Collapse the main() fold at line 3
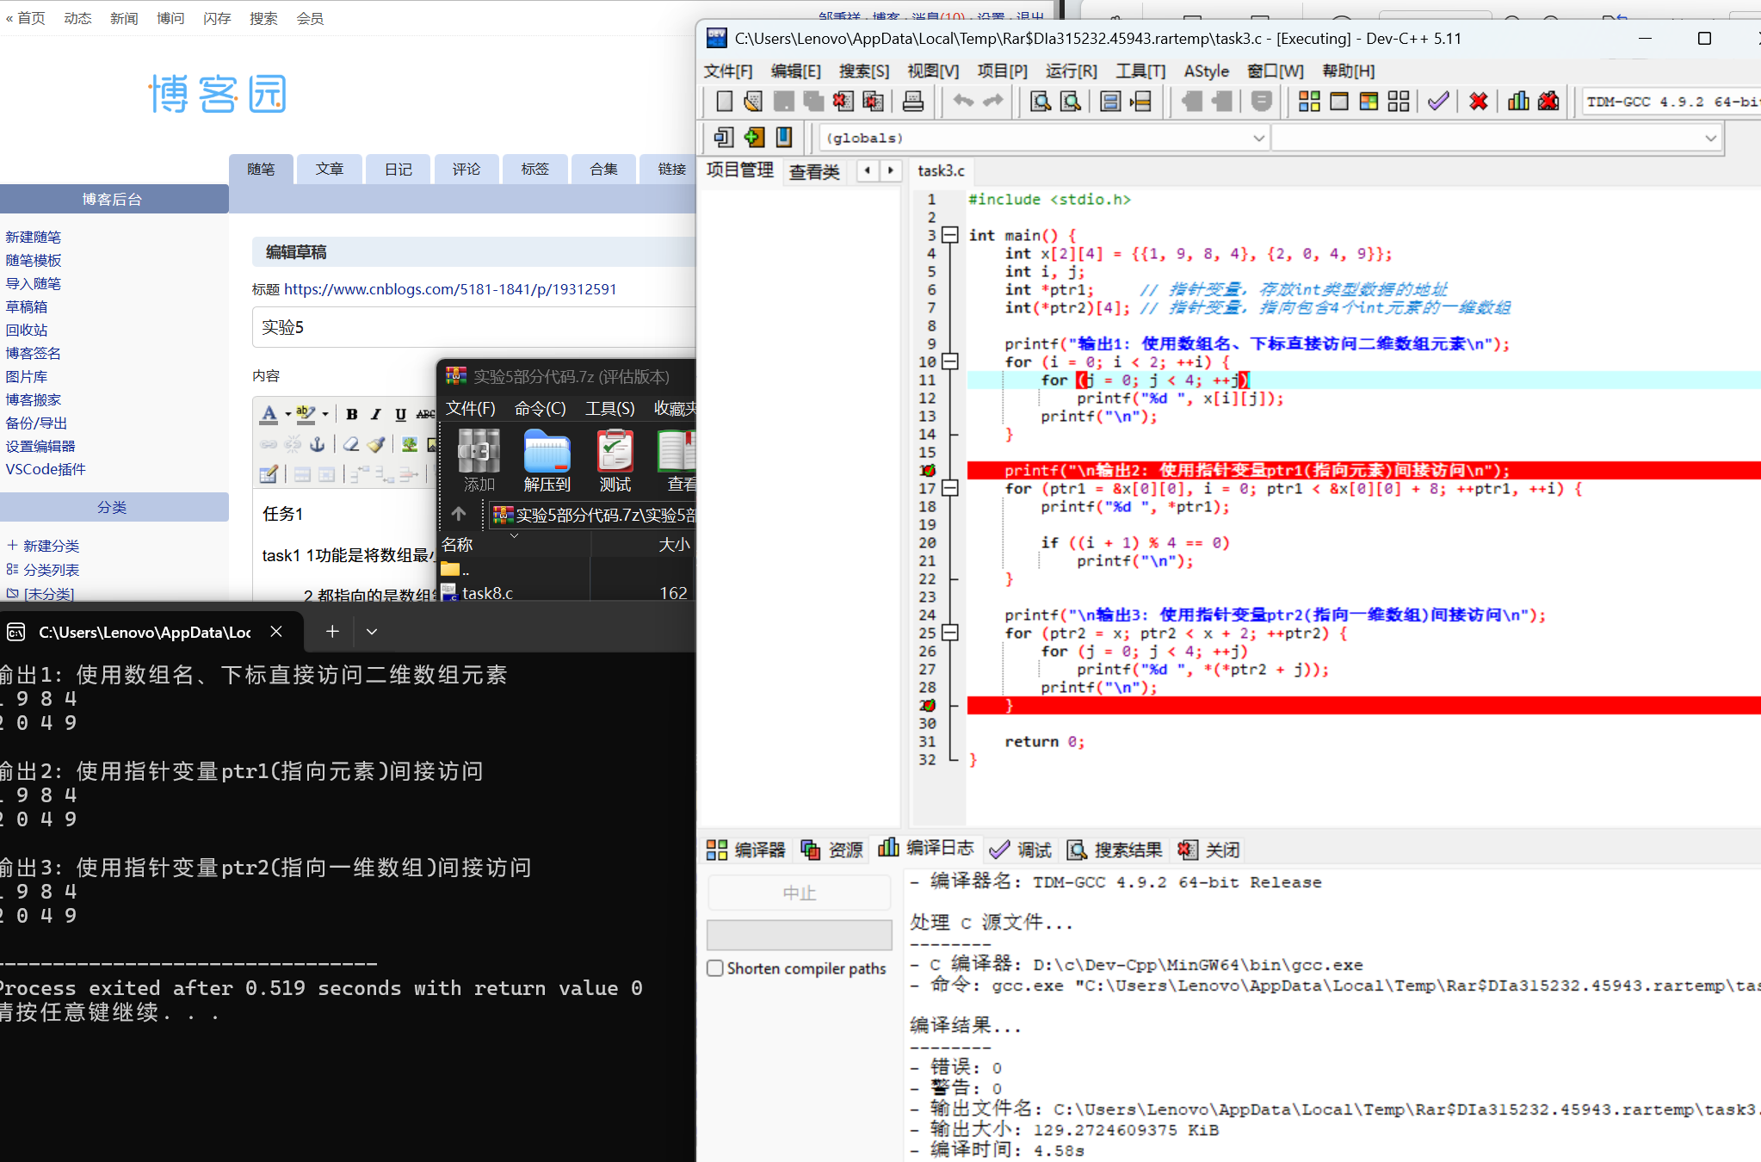1761x1162 pixels. point(950,235)
